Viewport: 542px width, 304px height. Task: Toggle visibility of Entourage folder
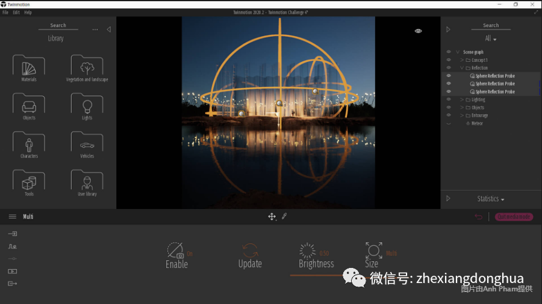449,115
